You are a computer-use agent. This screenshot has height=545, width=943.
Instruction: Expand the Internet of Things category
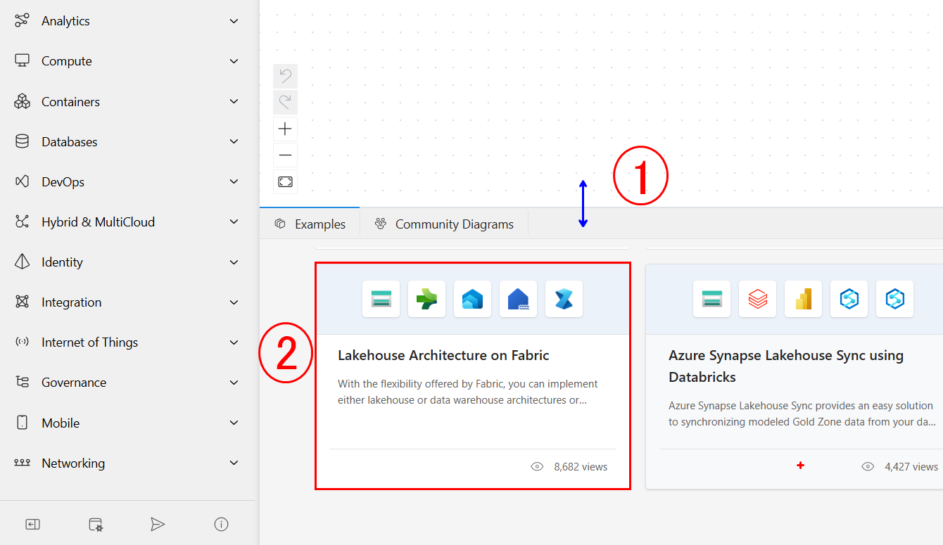[x=234, y=342]
